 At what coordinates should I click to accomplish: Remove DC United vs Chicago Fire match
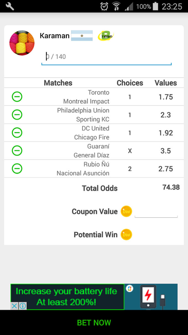coord(17,133)
